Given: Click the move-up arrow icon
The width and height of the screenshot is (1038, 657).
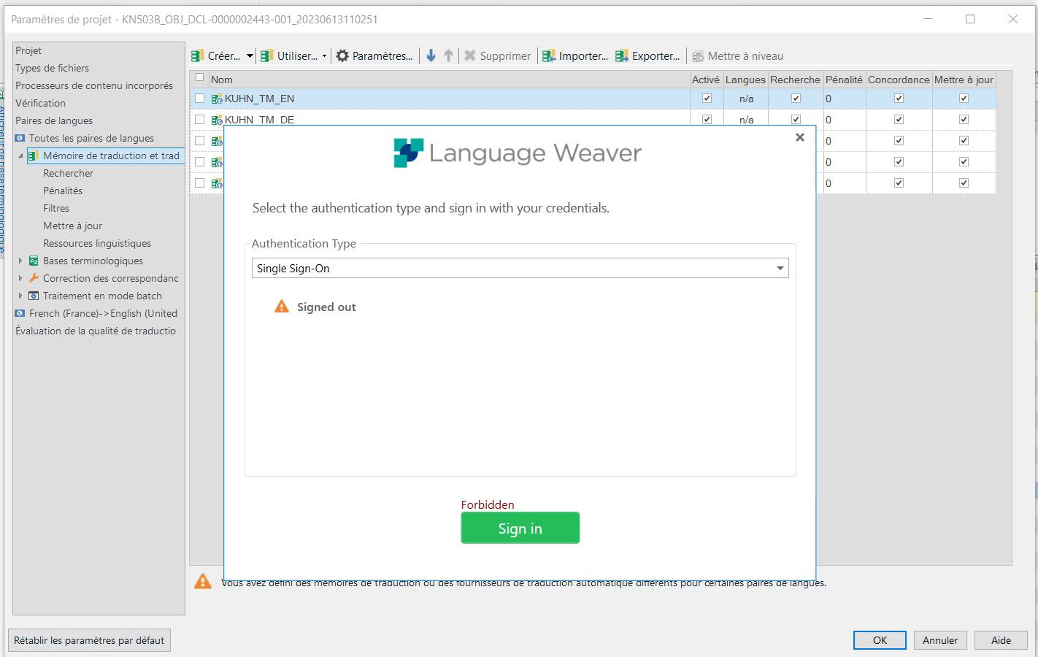Looking at the screenshot, I should click(x=448, y=55).
